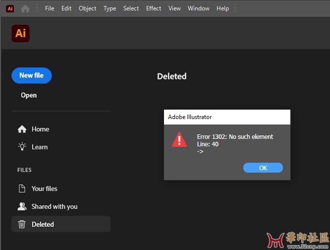Open the File menu
The width and height of the screenshot is (330, 250).
pos(50,8)
